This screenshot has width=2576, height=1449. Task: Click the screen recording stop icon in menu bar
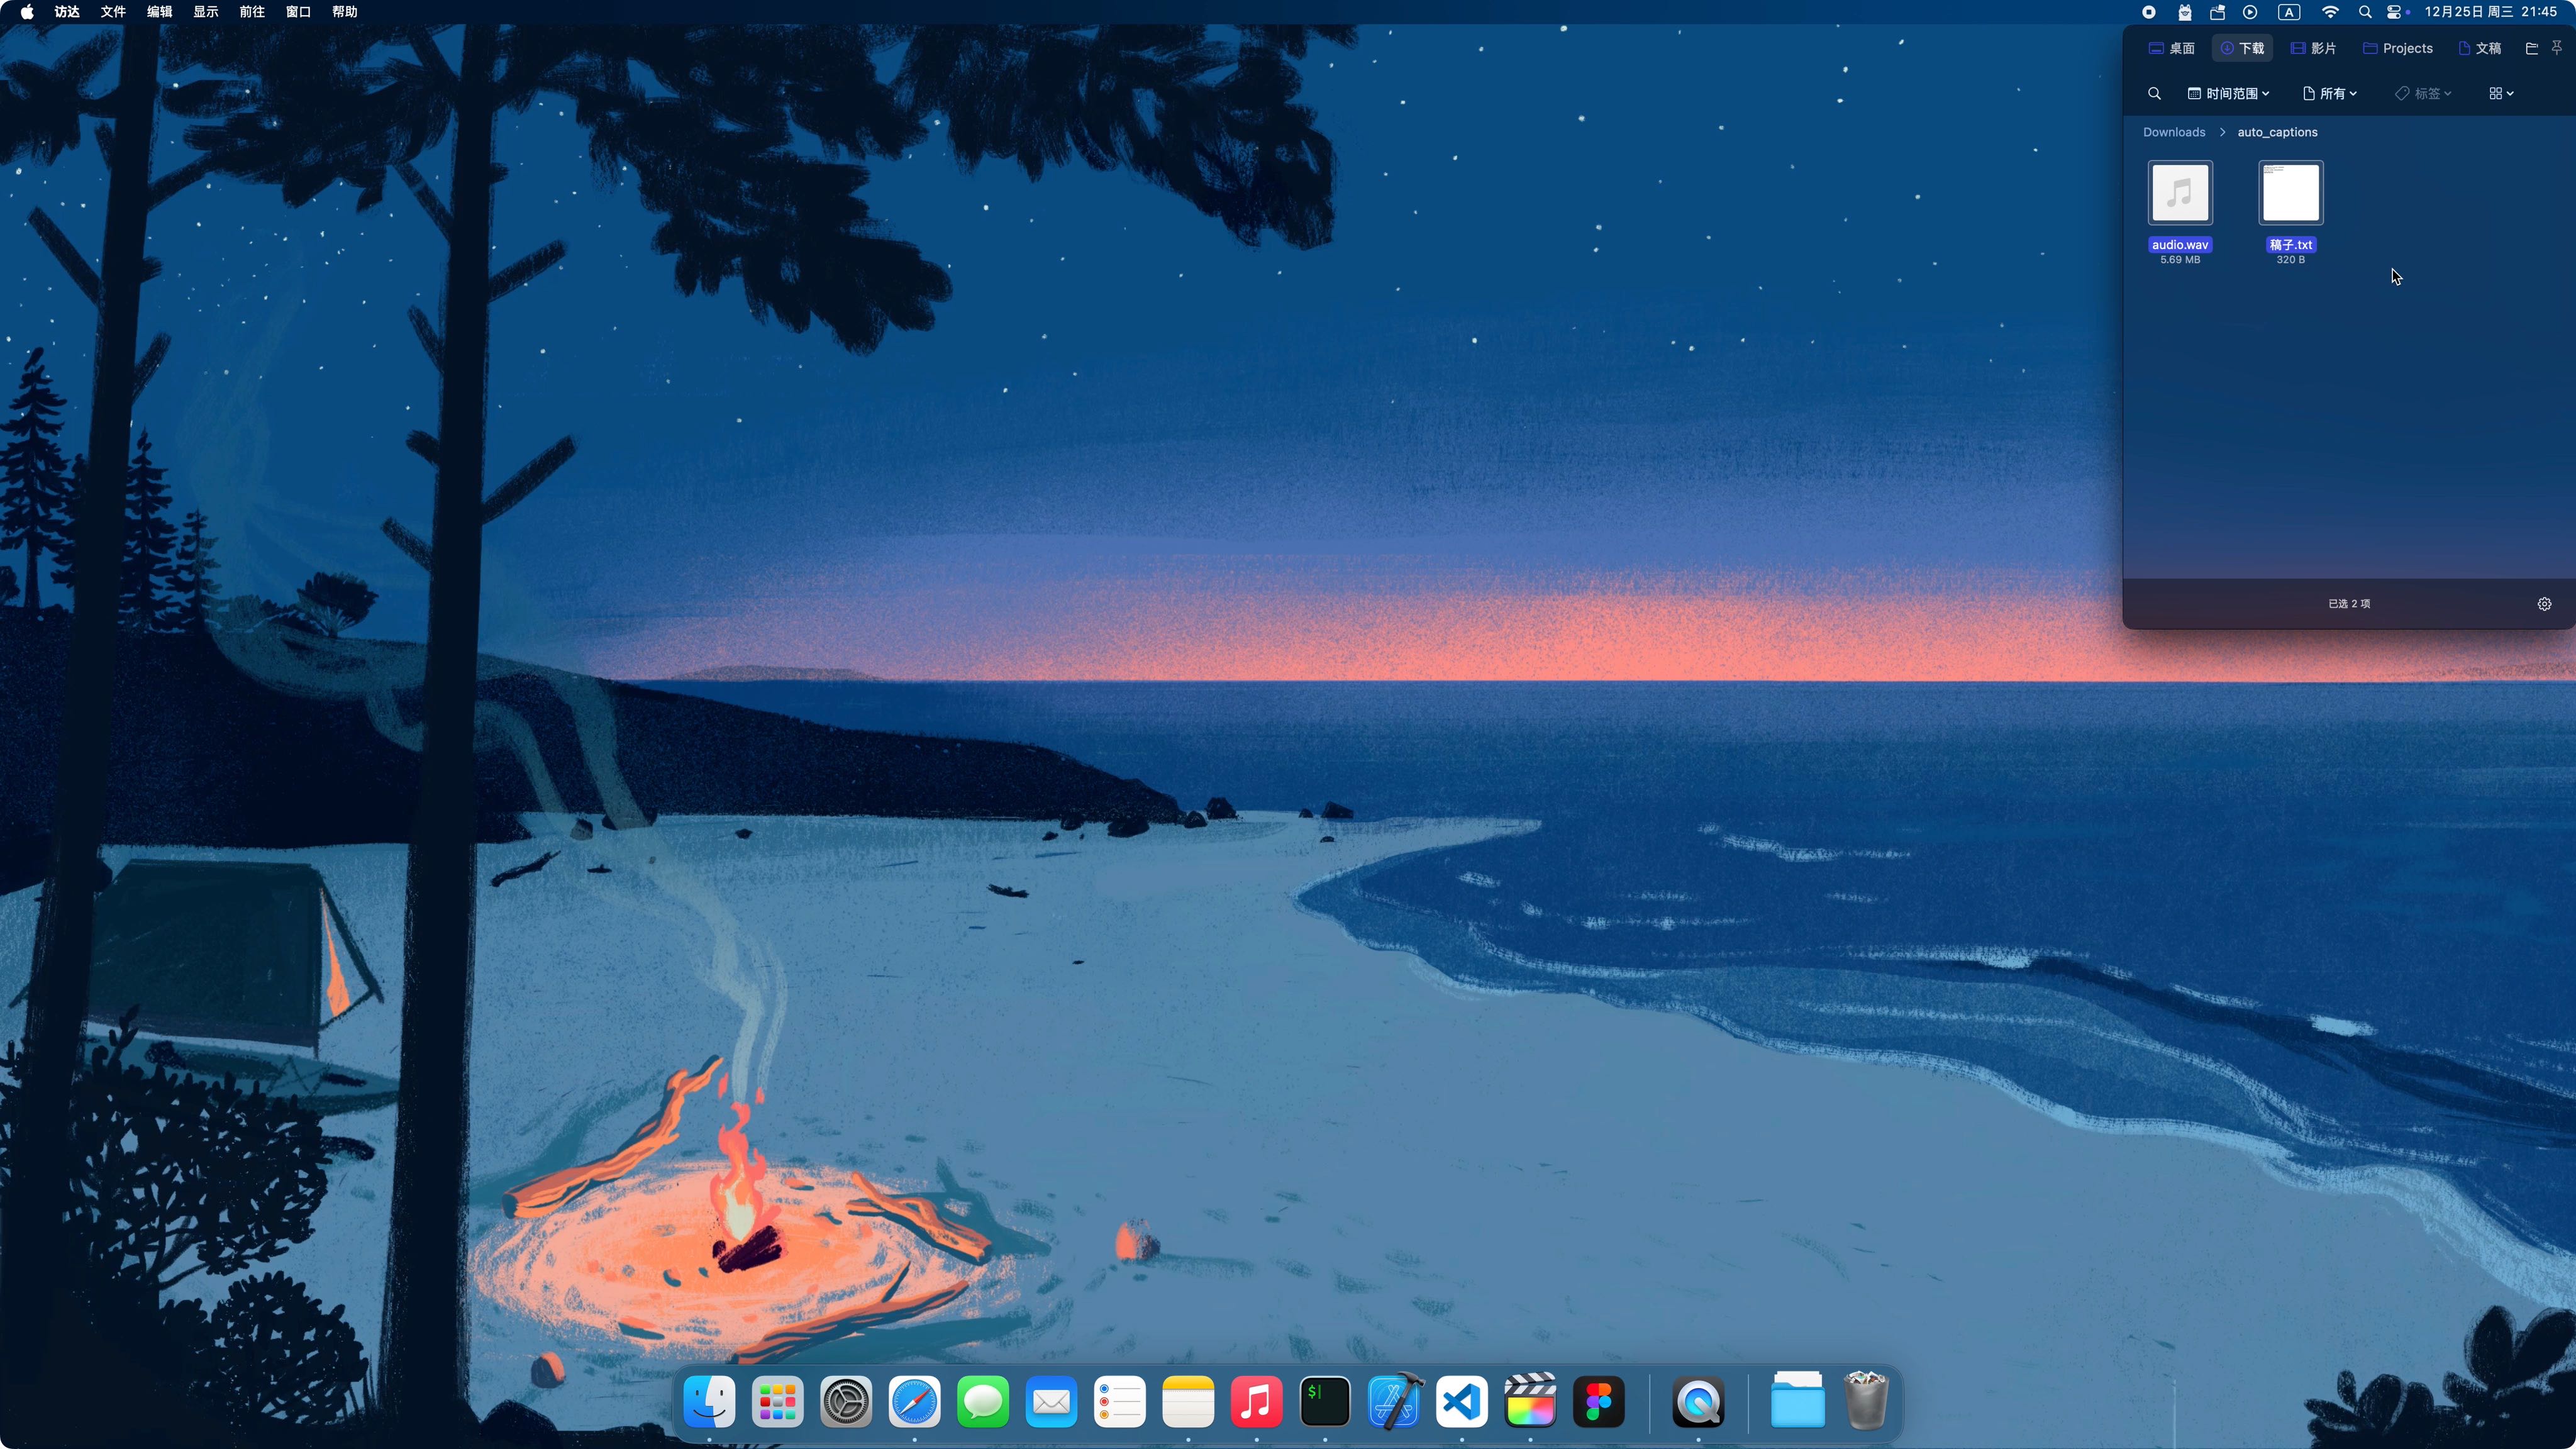2148,12
